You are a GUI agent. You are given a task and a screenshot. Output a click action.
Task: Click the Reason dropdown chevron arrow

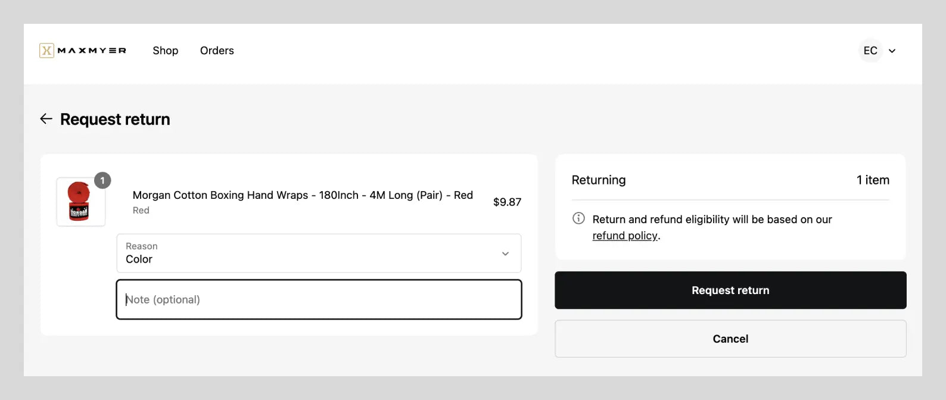point(505,254)
